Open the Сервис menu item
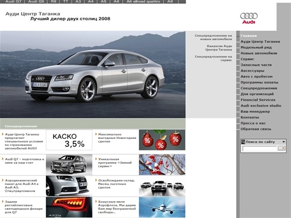 click(247, 59)
